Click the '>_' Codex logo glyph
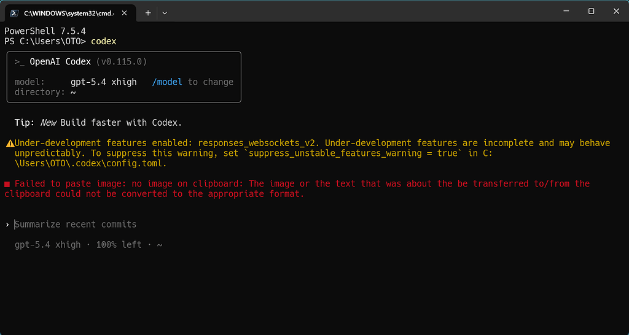Image resolution: width=629 pixels, height=335 pixels. tap(20, 62)
